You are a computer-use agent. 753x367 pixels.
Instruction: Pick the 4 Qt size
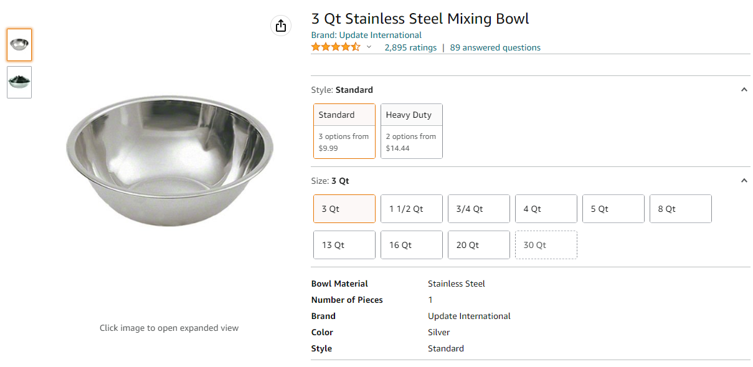[546, 209]
